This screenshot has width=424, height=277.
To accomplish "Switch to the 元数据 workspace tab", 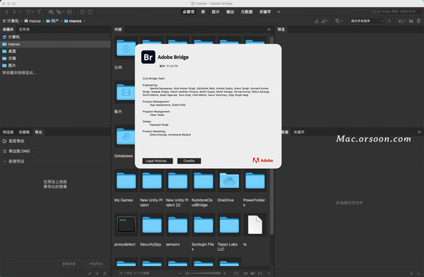I will point(246,12).
